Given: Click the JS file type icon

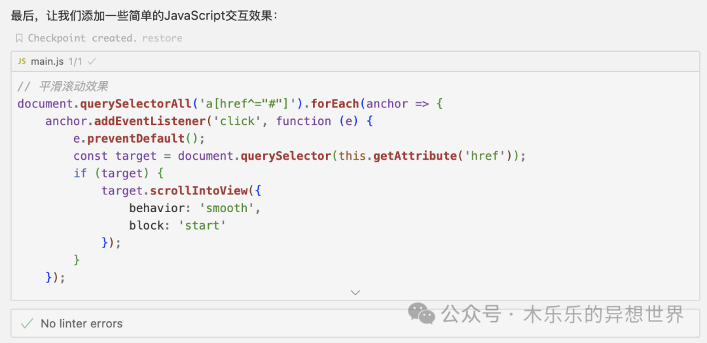Looking at the screenshot, I should (22, 62).
